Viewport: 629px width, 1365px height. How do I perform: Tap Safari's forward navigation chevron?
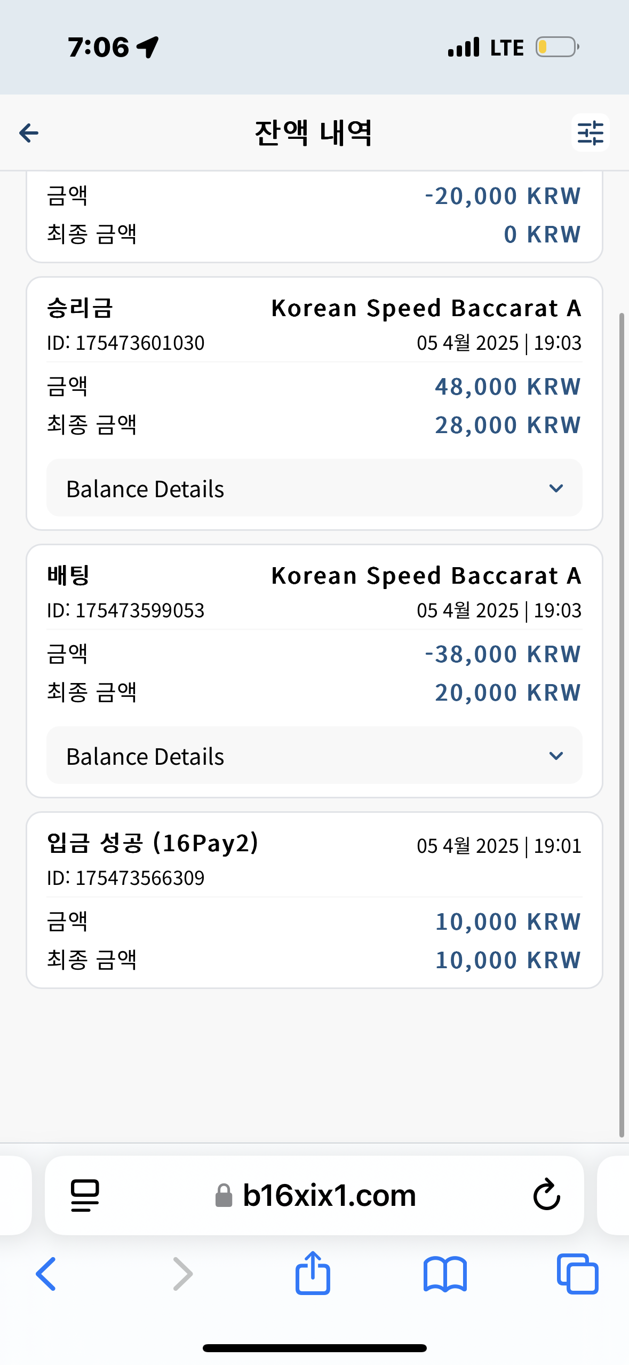[x=182, y=1274]
